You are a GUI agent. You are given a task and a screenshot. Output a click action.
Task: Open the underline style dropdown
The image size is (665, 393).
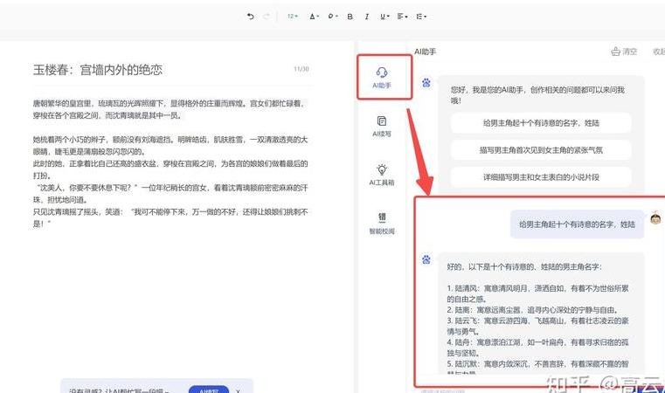pos(384,17)
